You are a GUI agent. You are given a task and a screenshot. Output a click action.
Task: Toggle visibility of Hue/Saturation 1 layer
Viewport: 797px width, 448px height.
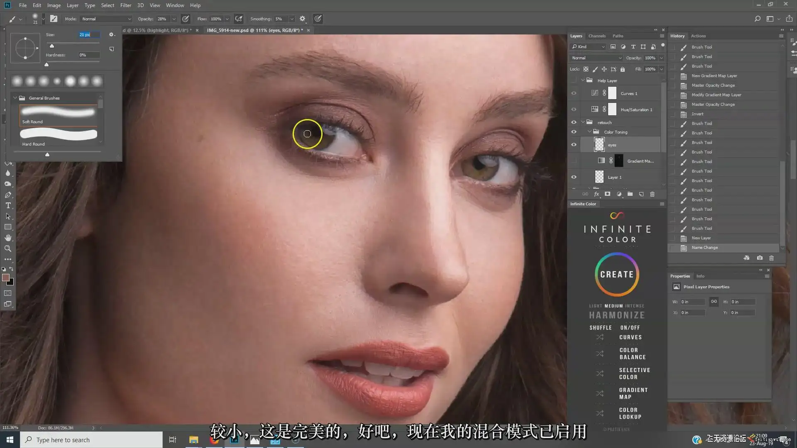pyautogui.click(x=574, y=110)
